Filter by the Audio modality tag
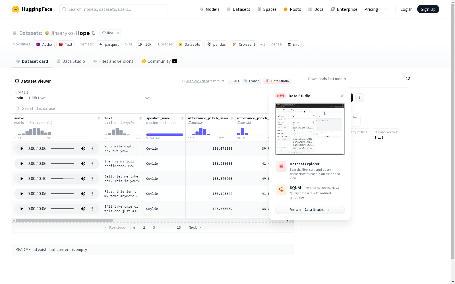The height and width of the screenshot is (284, 455). 44,44
